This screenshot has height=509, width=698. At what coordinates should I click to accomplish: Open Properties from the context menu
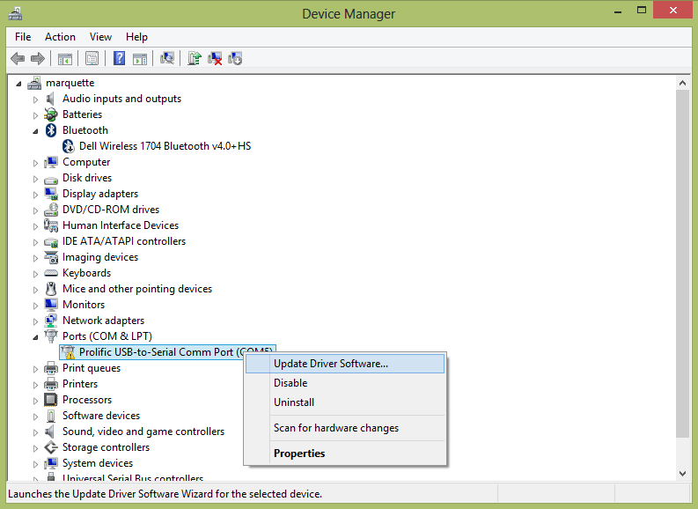click(345, 454)
